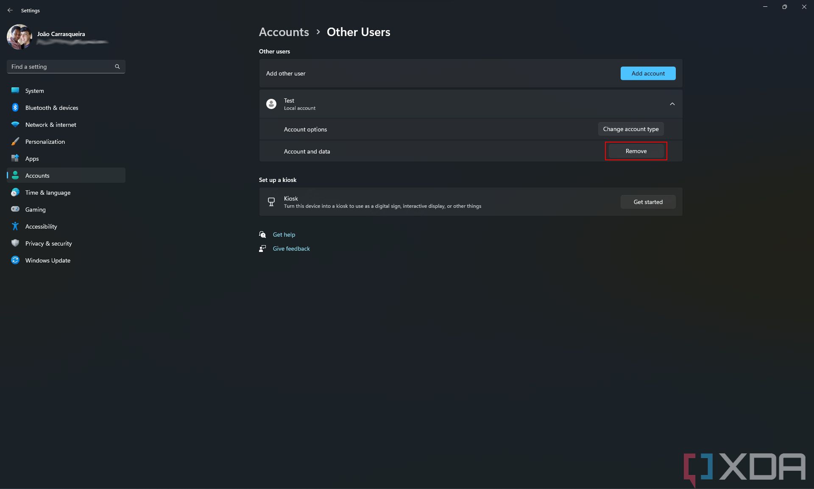Screen dimensions: 814x489
Task: Click the back arrow in Settings
Action: (x=10, y=10)
